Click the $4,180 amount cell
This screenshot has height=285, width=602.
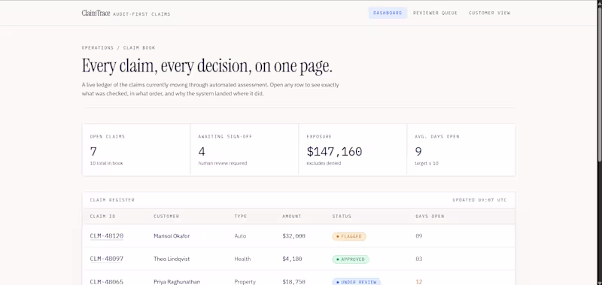pos(292,259)
